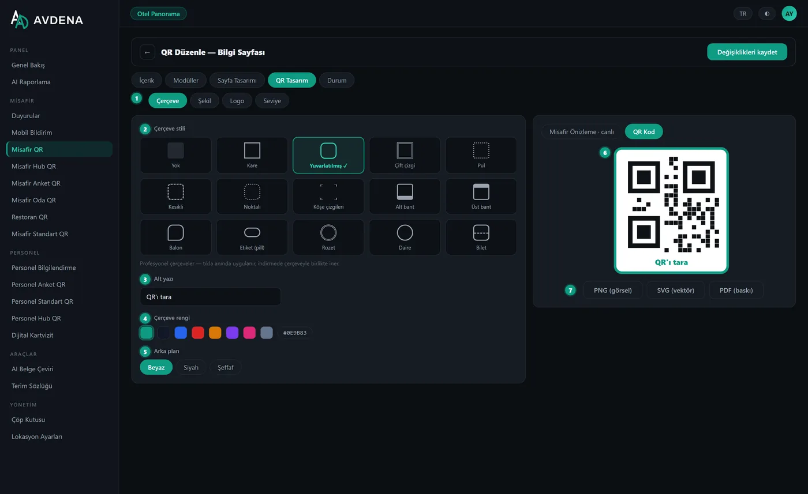Switch to the Seviye sub-tab
The image size is (808, 494).
pos(272,100)
